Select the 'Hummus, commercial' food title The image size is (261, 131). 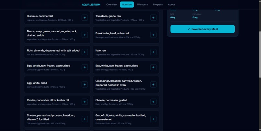40,16
